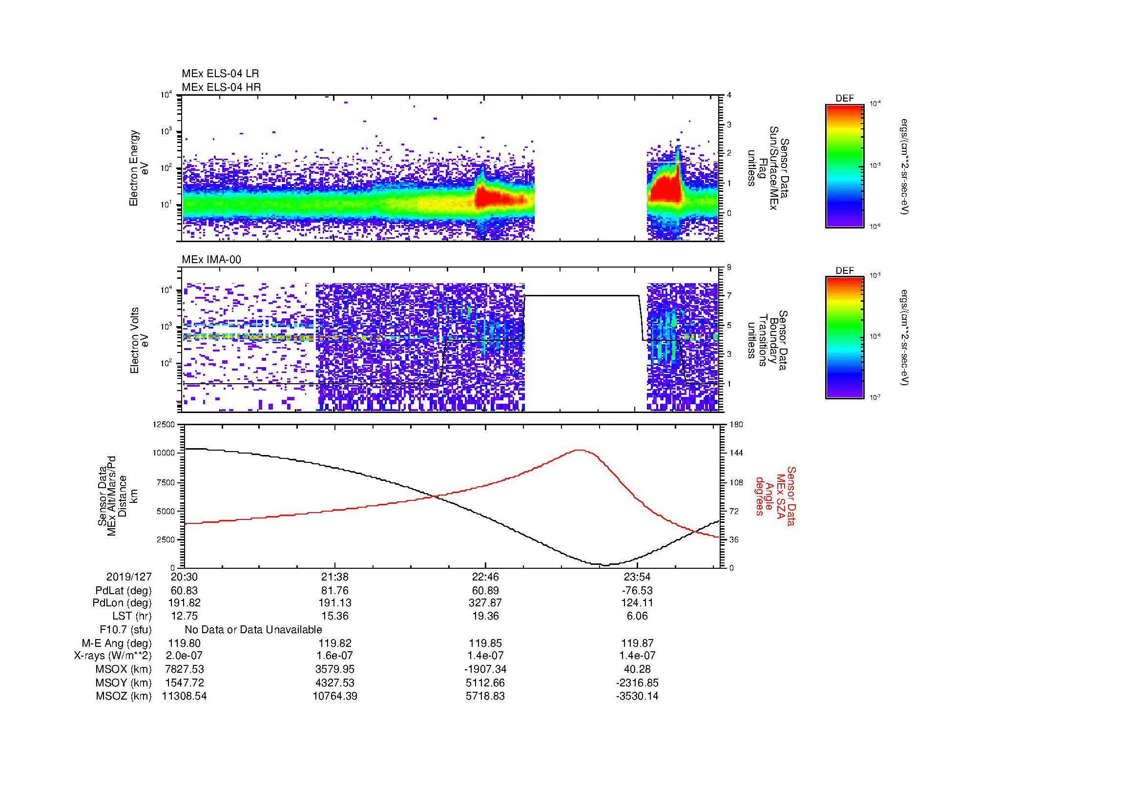Viewport: 1142px width, 807px height.
Task: Click the 'LST (hr)' row label
Action: (132, 617)
